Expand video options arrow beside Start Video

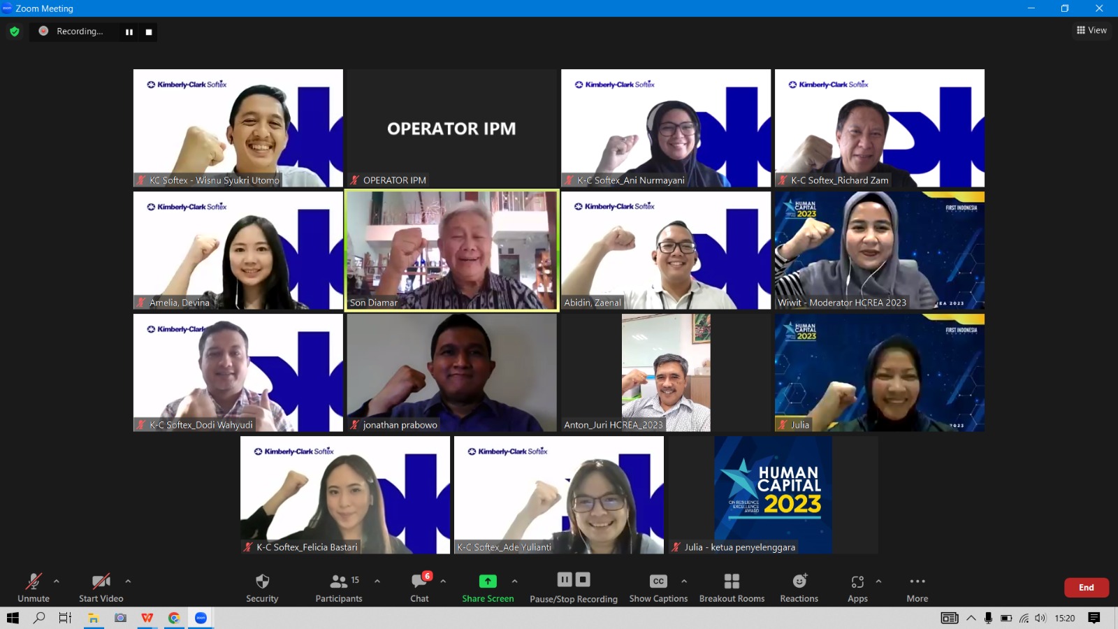coord(128,581)
